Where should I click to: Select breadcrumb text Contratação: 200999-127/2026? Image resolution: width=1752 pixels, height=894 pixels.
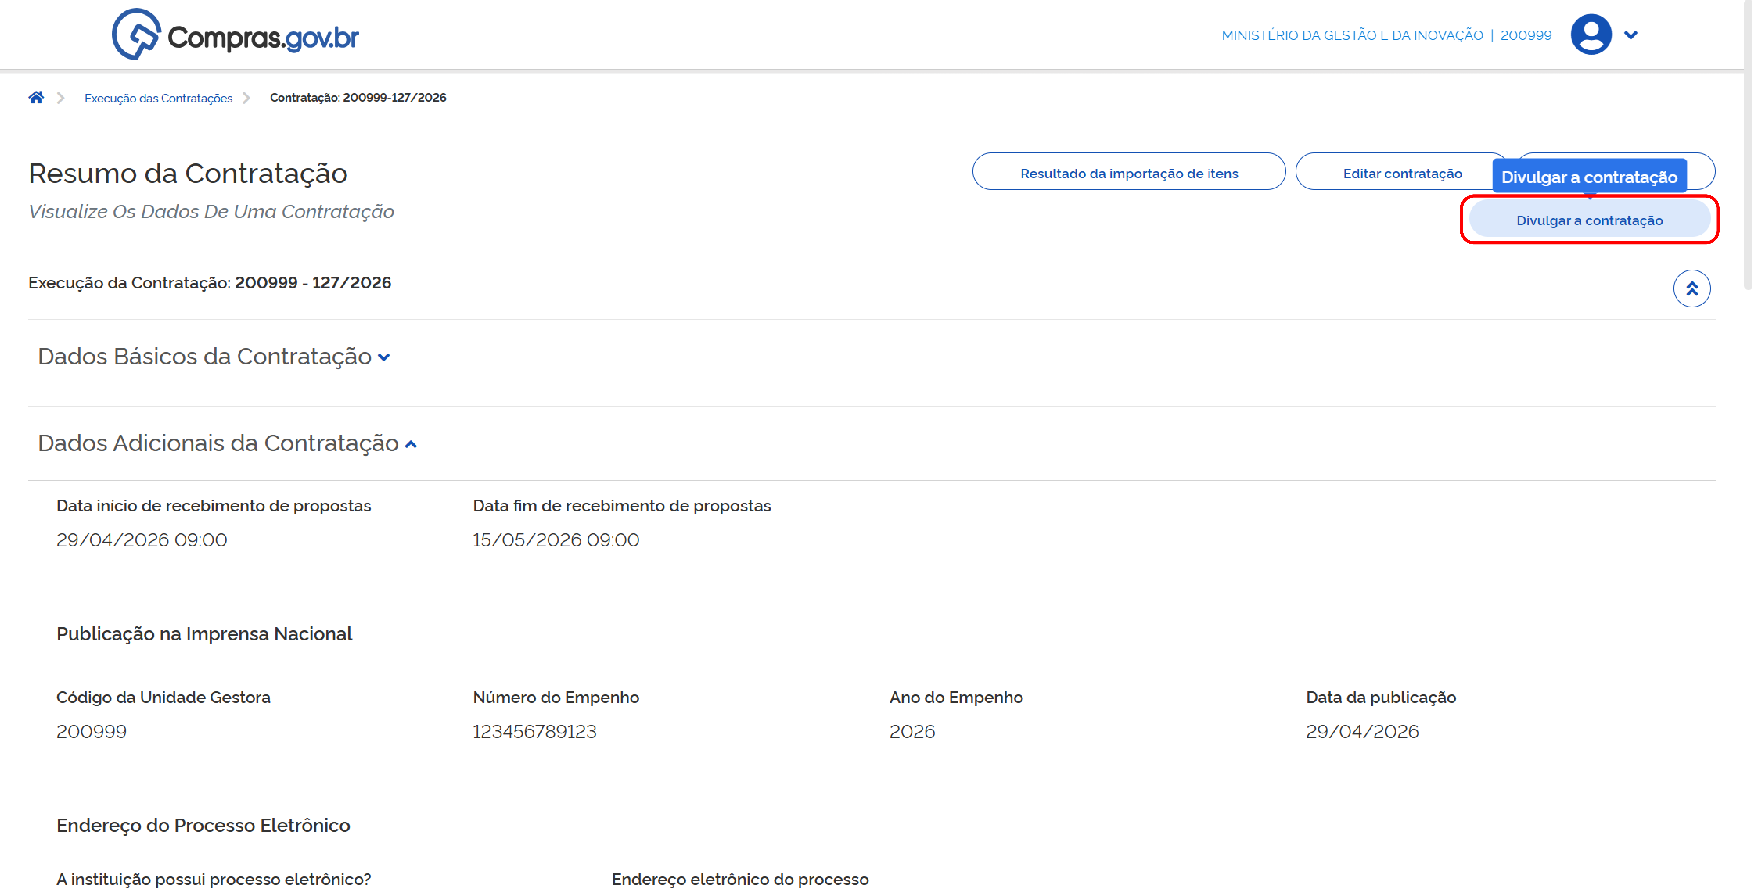[358, 97]
